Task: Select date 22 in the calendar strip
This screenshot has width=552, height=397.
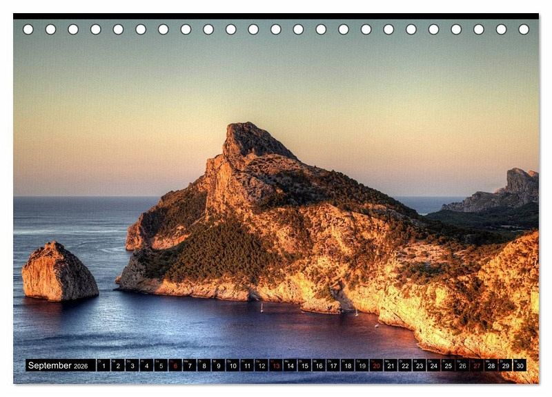Action: click(405, 365)
